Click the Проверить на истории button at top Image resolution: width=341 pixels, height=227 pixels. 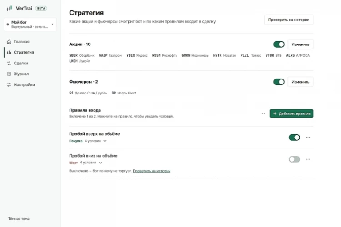pos(289,20)
